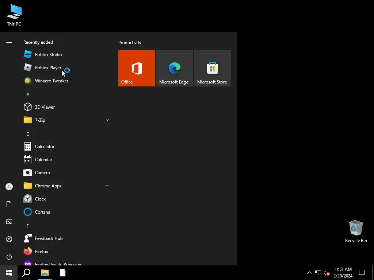The height and width of the screenshot is (280, 374).
Task: Click the muted volume tray icon
Action: tap(327, 273)
